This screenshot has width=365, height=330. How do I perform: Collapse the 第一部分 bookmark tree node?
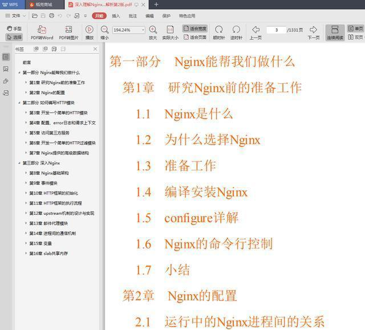point(19,73)
